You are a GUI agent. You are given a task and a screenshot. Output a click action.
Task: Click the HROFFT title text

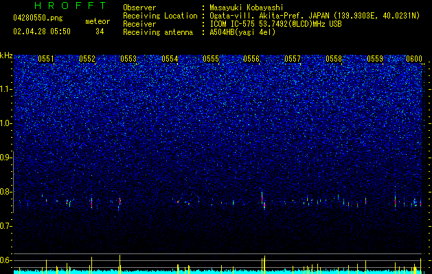pyautogui.click(x=70, y=5)
